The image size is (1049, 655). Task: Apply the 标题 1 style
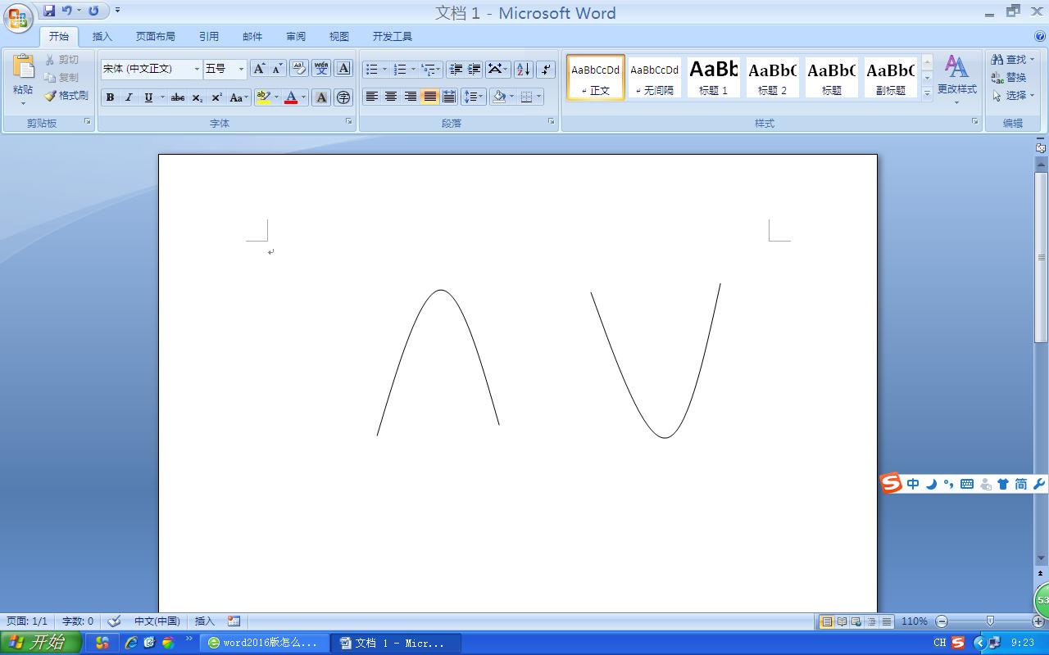click(x=714, y=77)
